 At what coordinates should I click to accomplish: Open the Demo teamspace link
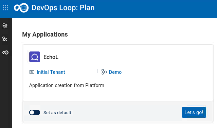point(115,72)
